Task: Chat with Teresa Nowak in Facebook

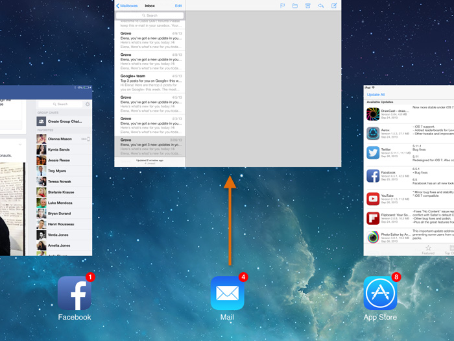Action: coord(64,181)
